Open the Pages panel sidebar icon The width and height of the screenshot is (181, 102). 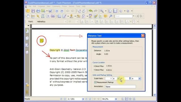[x=27, y=38]
